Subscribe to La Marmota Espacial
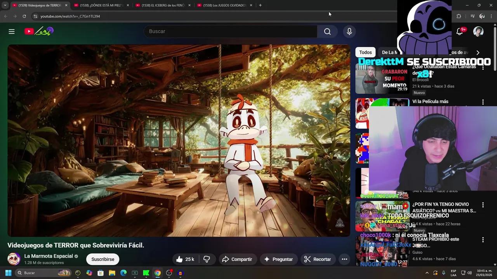 tap(103, 259)
